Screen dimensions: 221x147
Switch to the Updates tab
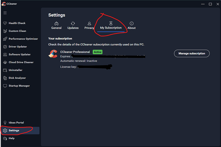tap(73, 26)
